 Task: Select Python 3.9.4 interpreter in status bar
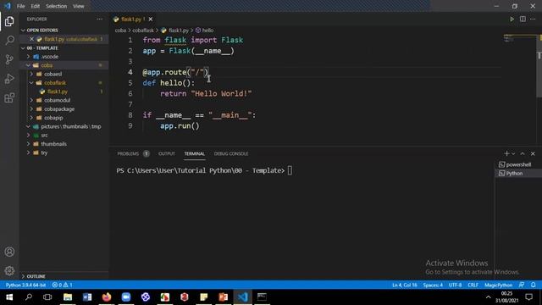click(25, 285)
